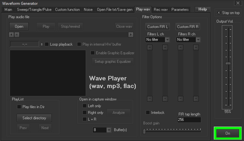
Task: Click the Next playlist button
Action: (45, 128)
